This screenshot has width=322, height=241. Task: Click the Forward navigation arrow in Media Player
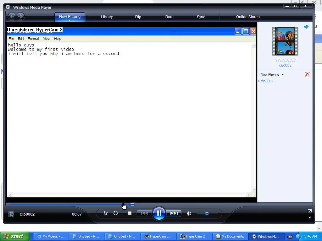(x=20, y=16)
